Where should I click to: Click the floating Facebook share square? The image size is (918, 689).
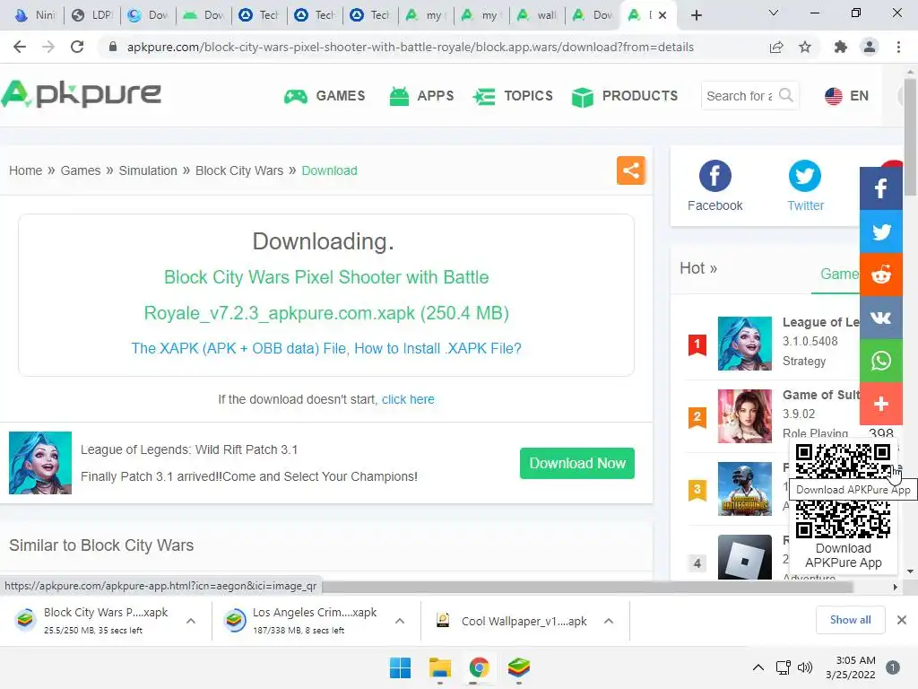880,188
